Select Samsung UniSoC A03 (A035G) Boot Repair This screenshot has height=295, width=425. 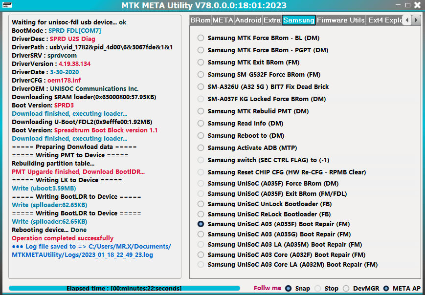[201, 234]
